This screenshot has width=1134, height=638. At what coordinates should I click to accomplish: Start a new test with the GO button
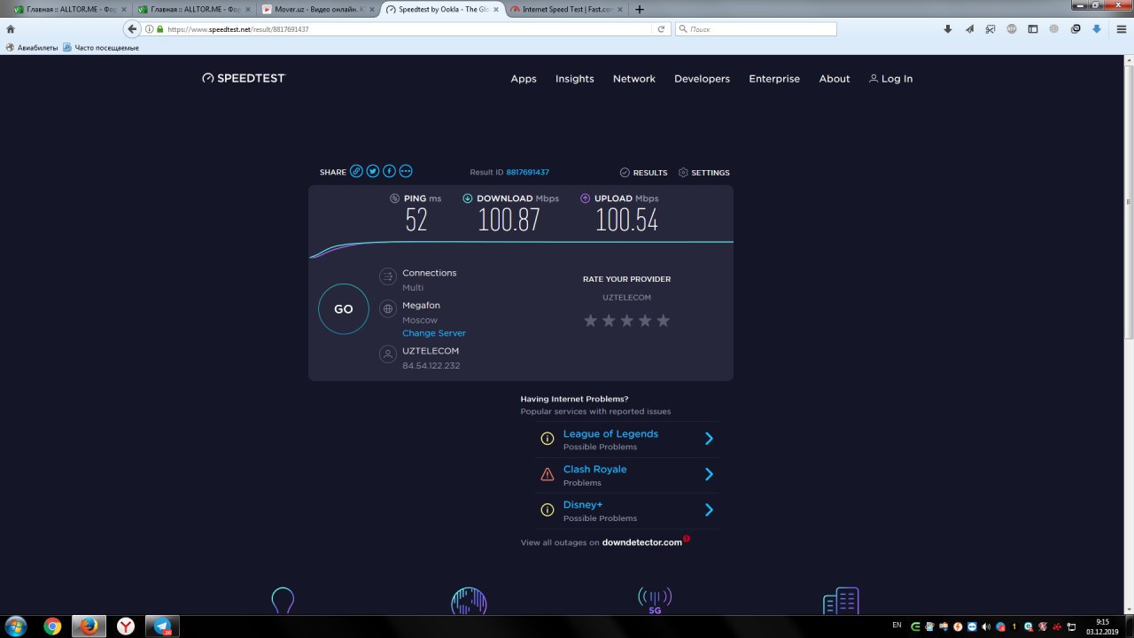tap(344, 309)
